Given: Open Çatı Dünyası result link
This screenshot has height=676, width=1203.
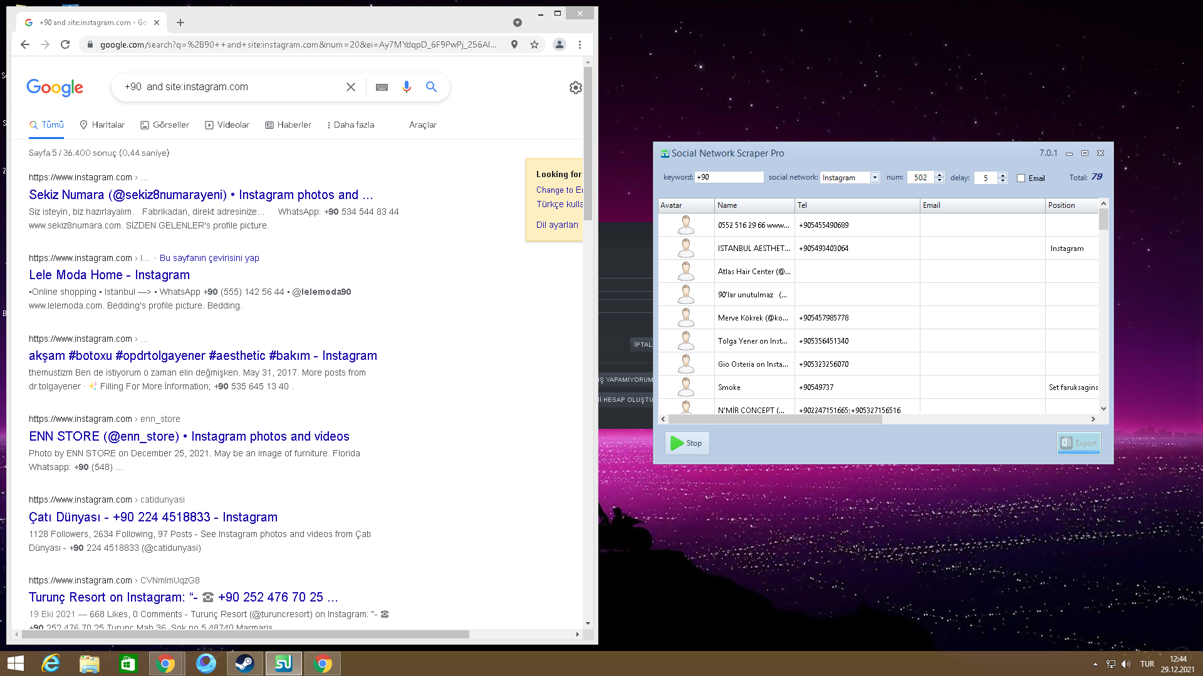Looking at the screenshot, I should (153, 517).
